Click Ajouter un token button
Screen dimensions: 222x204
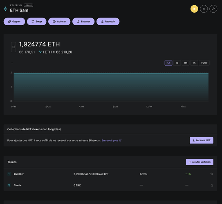coord(200,162)
